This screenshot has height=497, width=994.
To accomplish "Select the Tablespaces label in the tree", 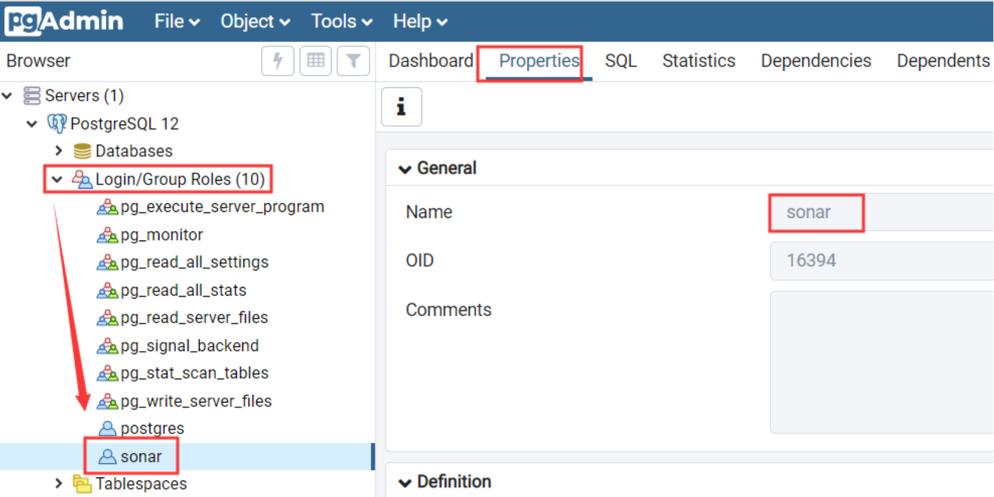I will tap(141, 484).
